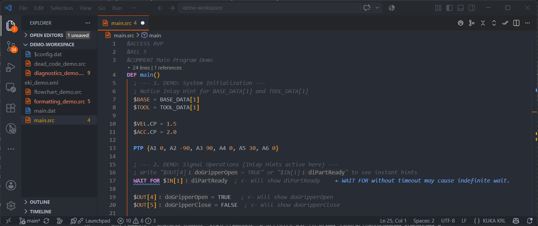Open the Remote Explorer view

point(11,88)
